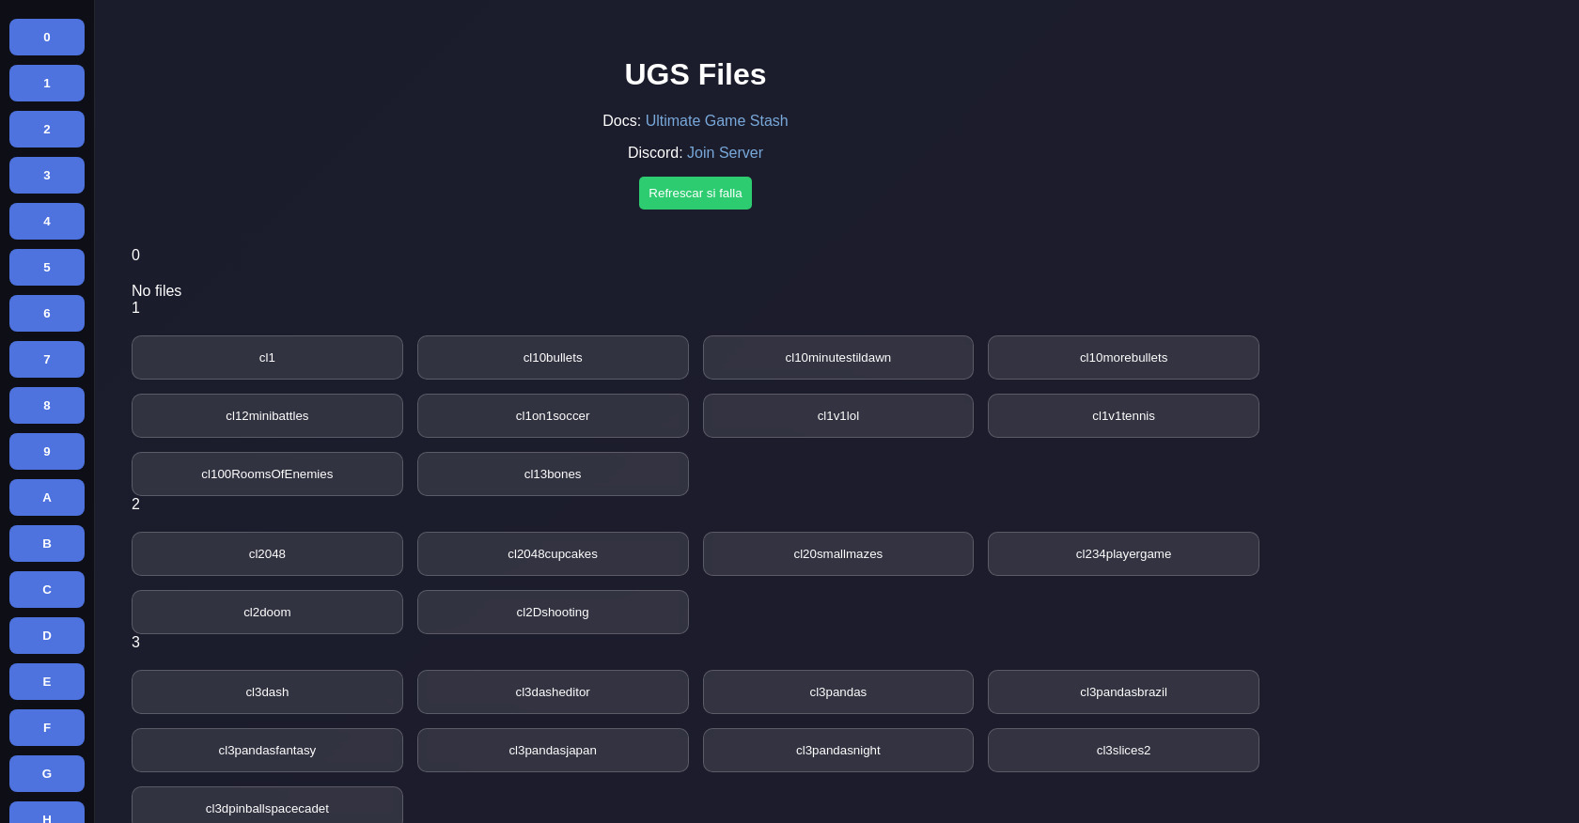Open cl1v1tennis file entry
1579x823 pixels.
(1123, 416)
